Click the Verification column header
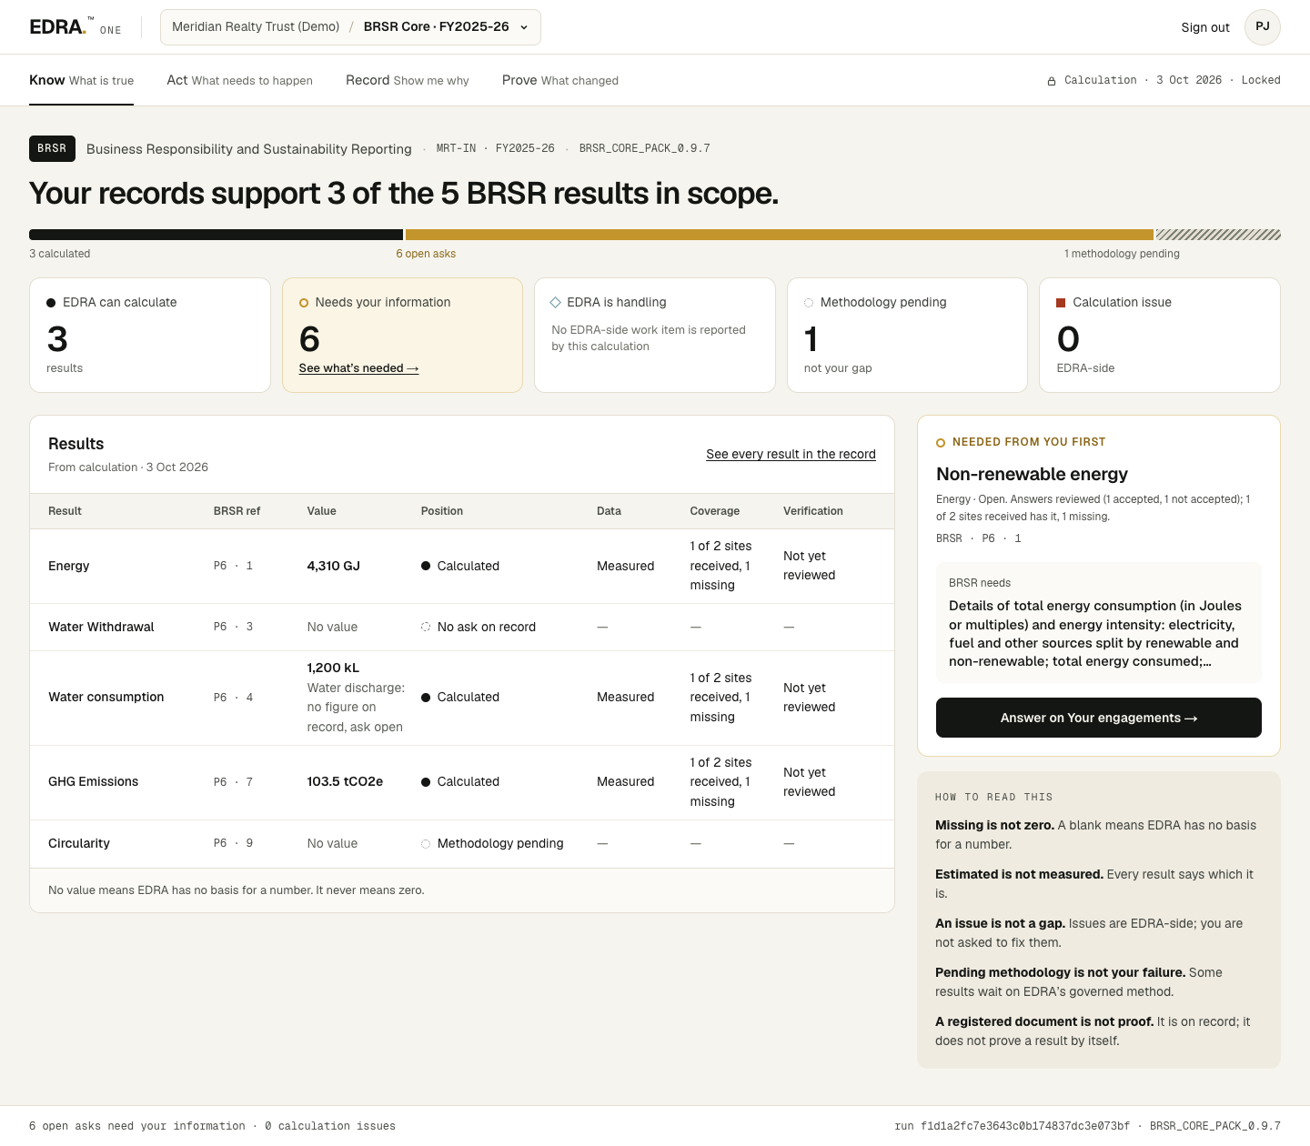This screenshot has width=1310, height=1146. [813, 511]
